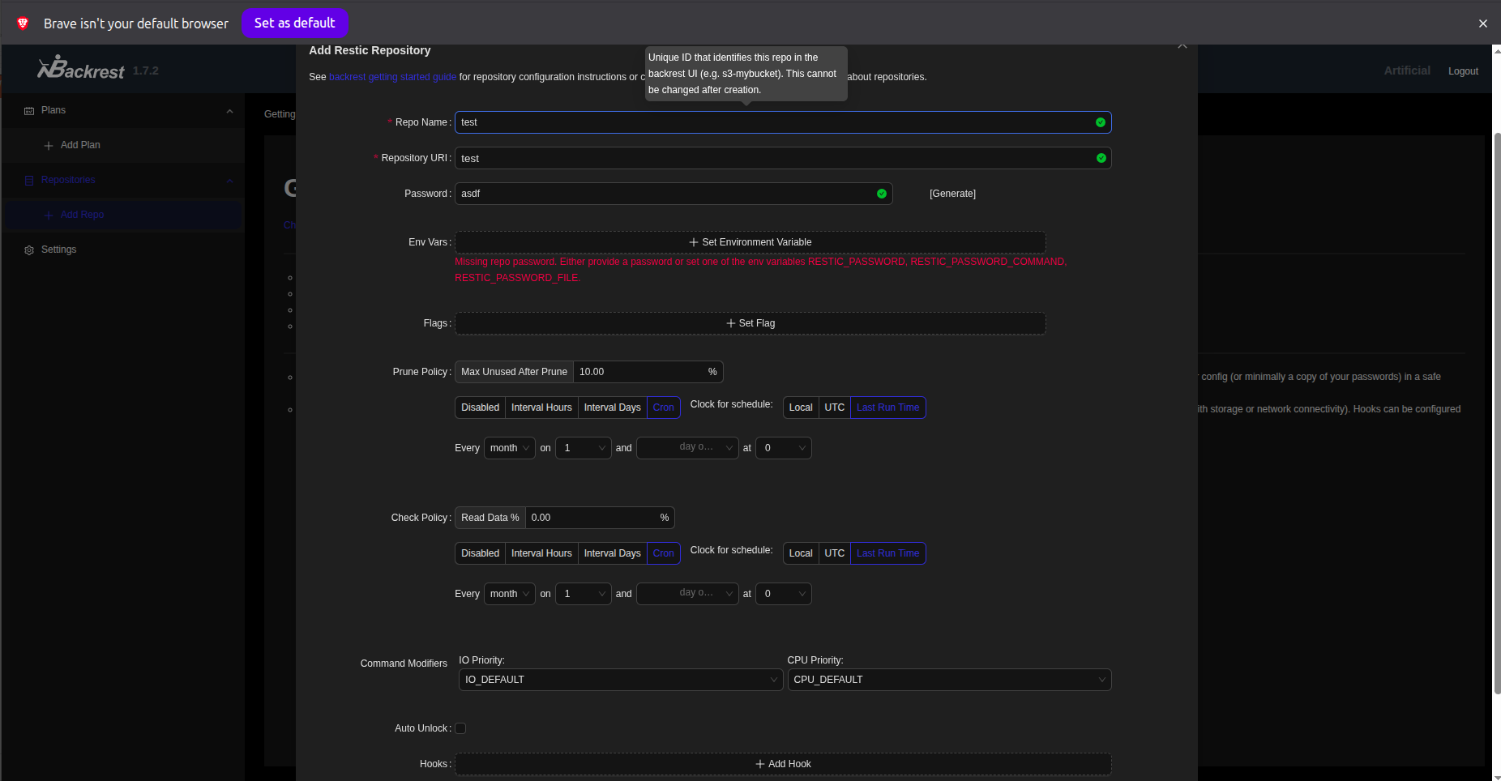Click the Logout link

pyautogui.click(x=1463, y=71)
